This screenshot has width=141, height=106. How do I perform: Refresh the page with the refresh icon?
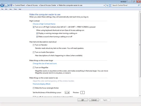click(x=107, y=5)
